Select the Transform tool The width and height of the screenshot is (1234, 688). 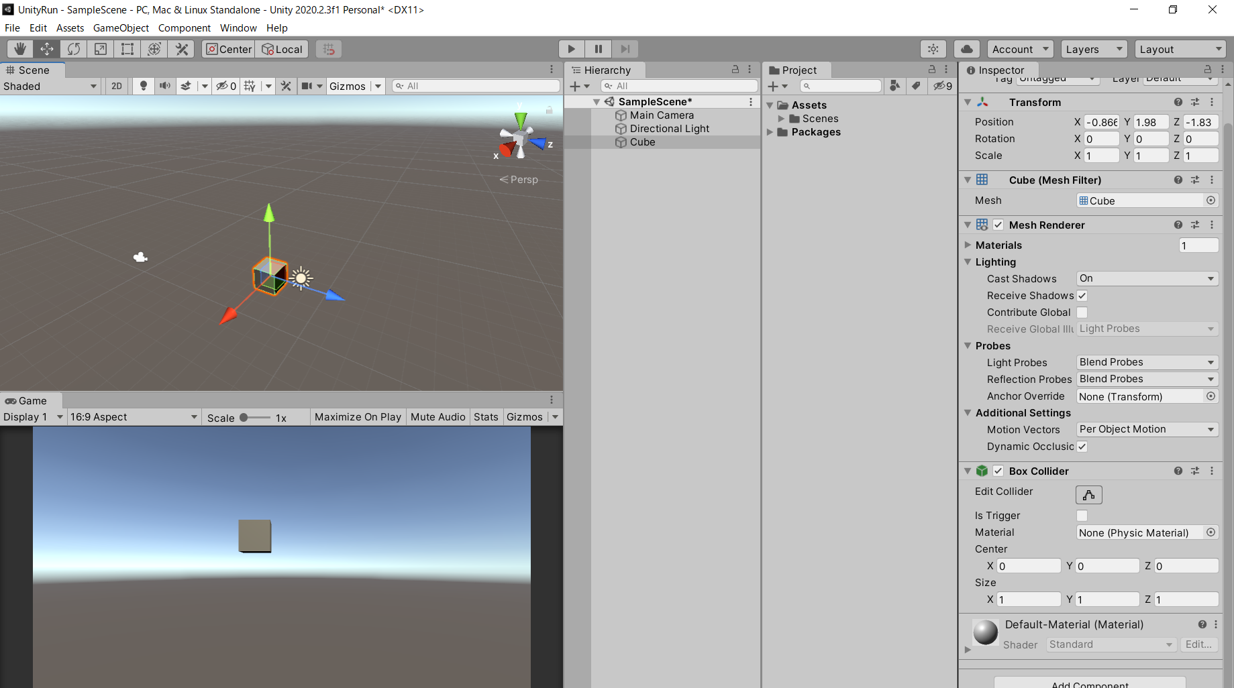pyautogui.click(x=154, y=49)
